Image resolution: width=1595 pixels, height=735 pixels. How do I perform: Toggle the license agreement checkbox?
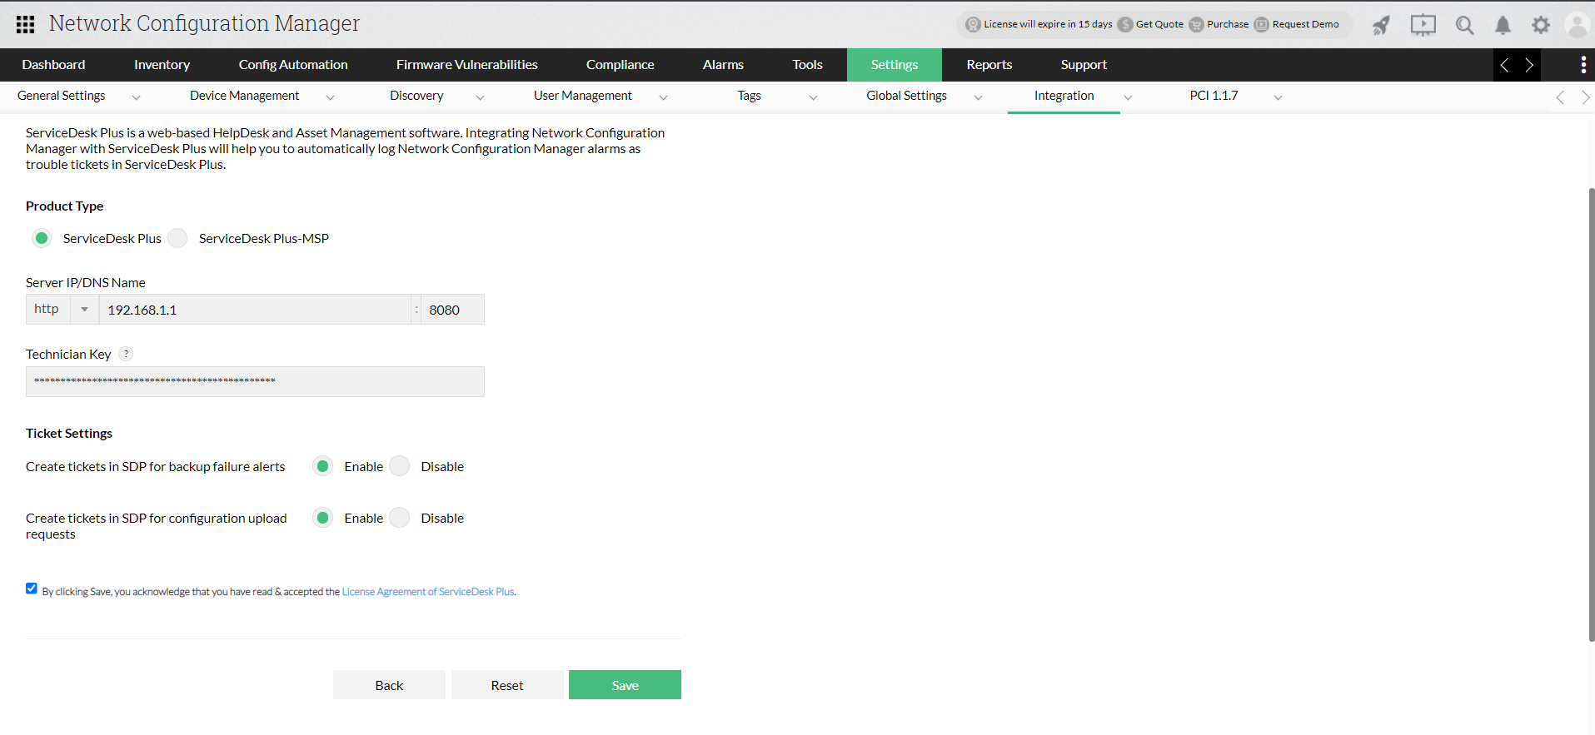(32, 588)
